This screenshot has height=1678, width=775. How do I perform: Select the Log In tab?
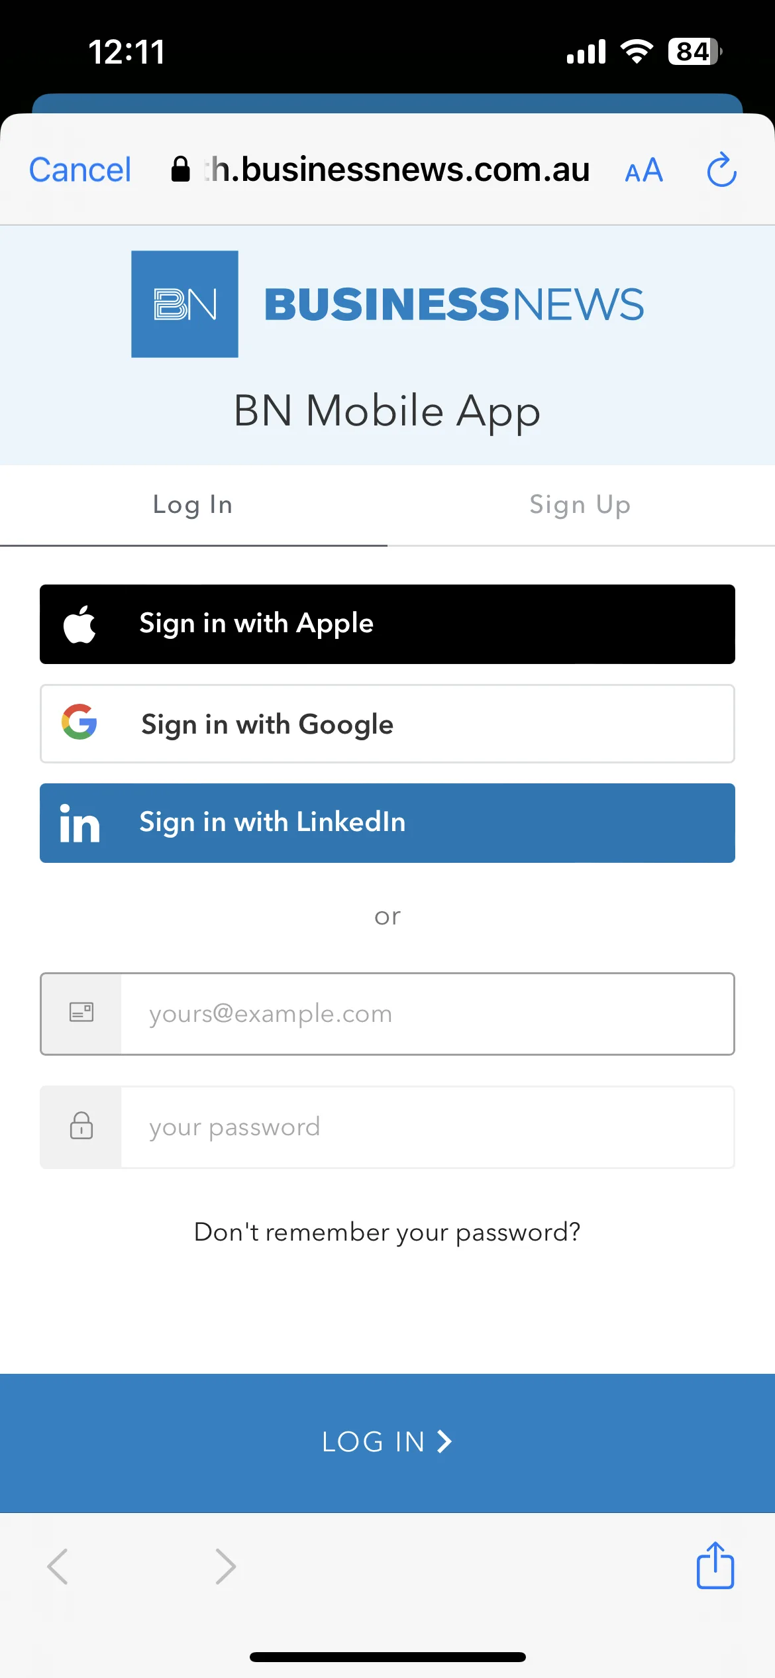tap(193, 505)
